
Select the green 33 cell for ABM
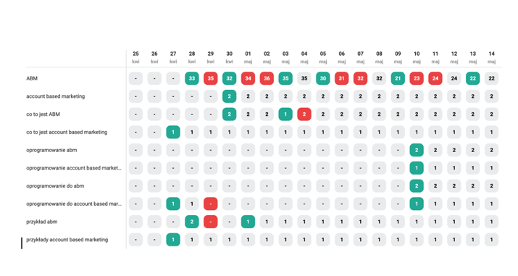191,78
